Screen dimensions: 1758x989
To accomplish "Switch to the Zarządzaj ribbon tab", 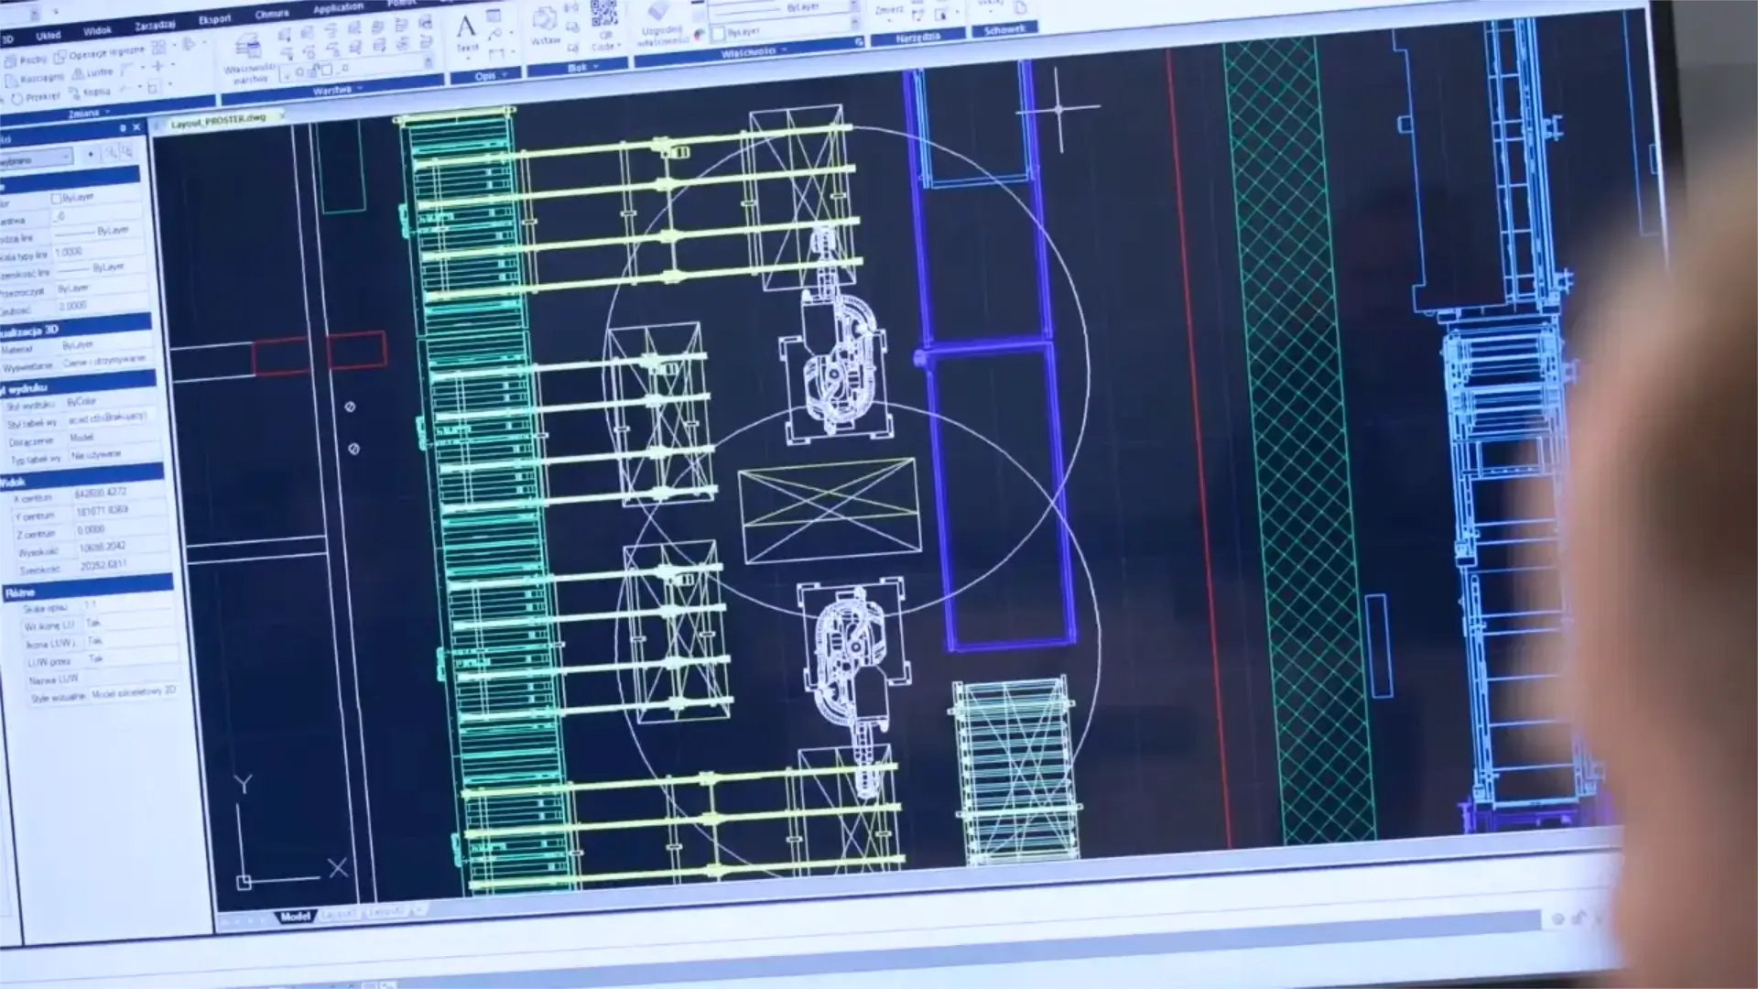I will [155, 25].
